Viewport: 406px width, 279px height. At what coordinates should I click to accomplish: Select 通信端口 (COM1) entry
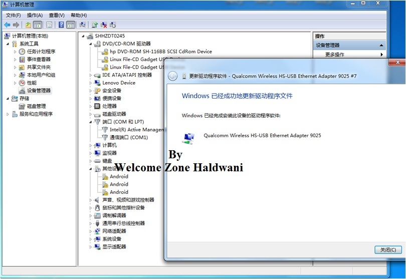click(129, 137)
